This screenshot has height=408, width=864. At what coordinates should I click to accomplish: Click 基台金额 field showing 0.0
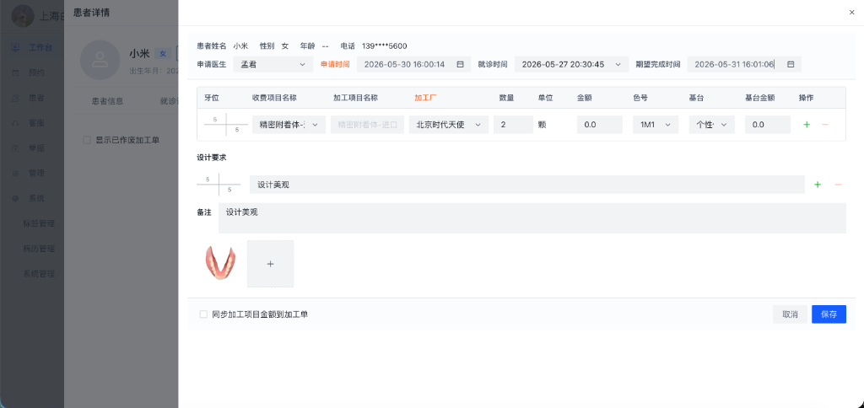(x=768, y=125)
